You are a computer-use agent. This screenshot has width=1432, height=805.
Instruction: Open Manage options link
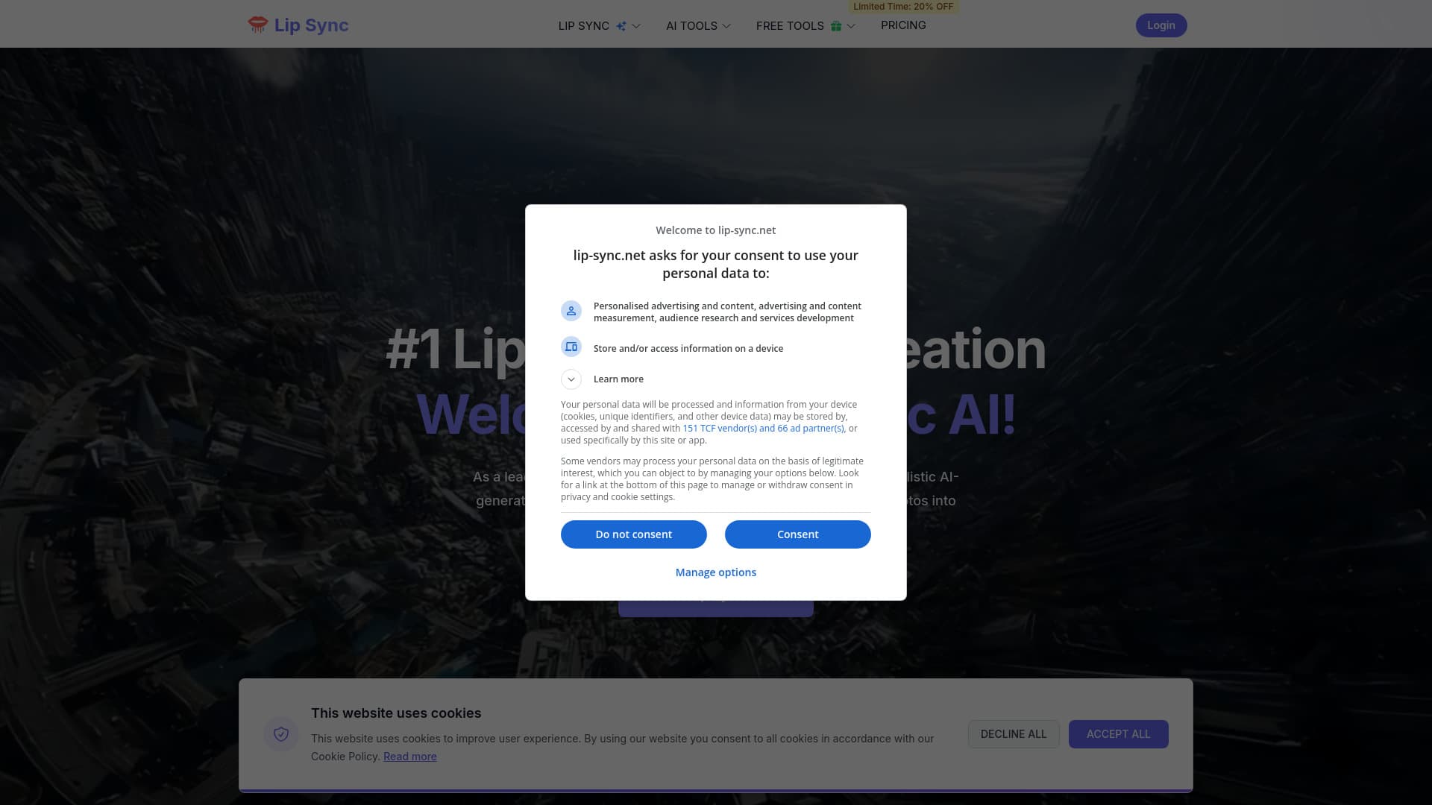716,572
